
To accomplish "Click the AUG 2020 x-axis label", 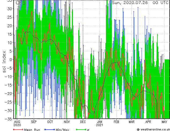I will 17,124.
